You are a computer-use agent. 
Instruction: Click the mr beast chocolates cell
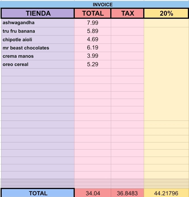click(38, 48)
